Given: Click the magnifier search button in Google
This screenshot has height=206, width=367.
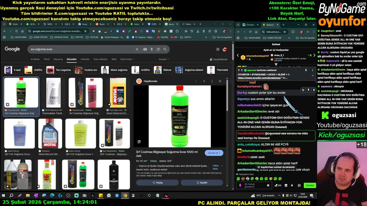Looking at the screenshot, I should point(165,49).
